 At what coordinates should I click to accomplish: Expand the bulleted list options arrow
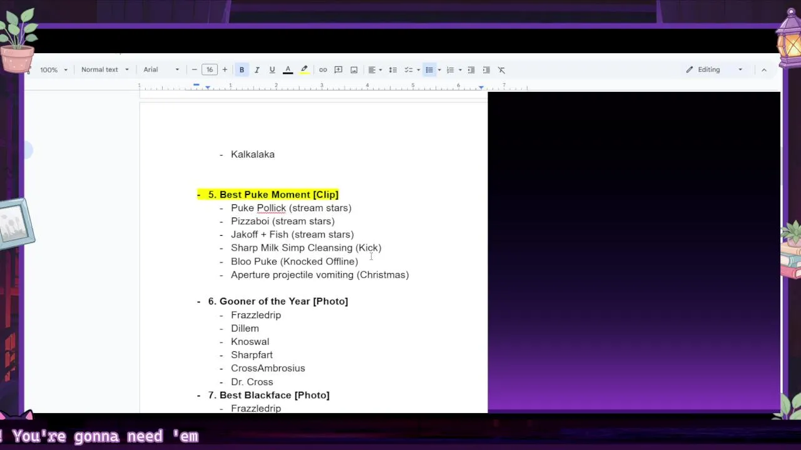click(439, 69)
